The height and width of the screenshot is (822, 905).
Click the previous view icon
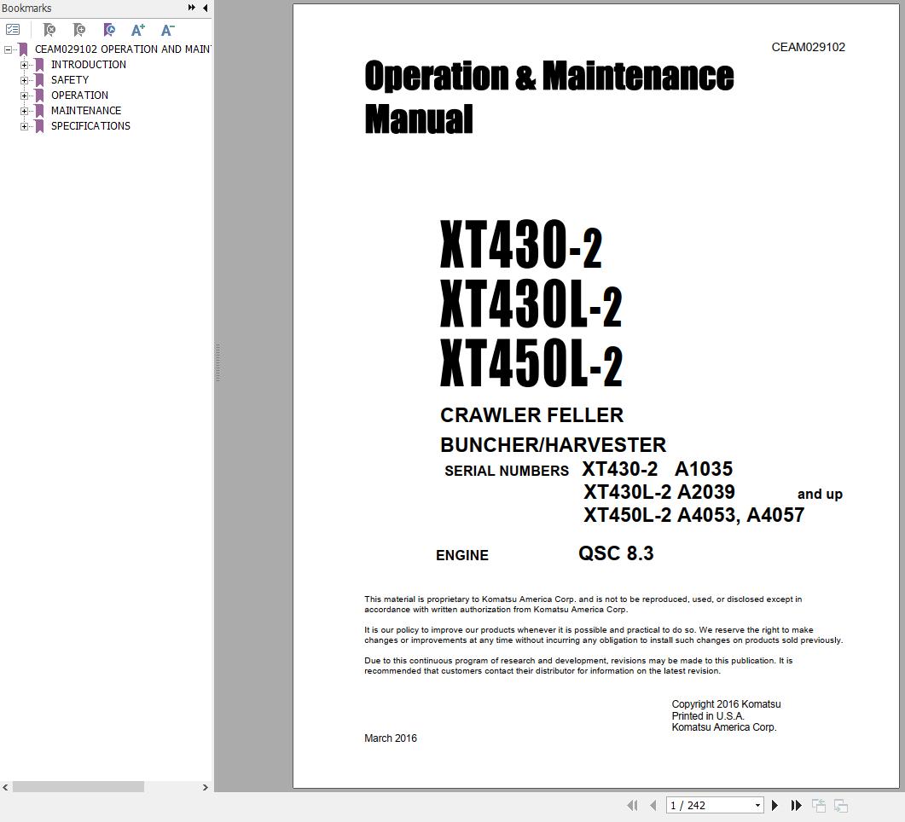819,805
